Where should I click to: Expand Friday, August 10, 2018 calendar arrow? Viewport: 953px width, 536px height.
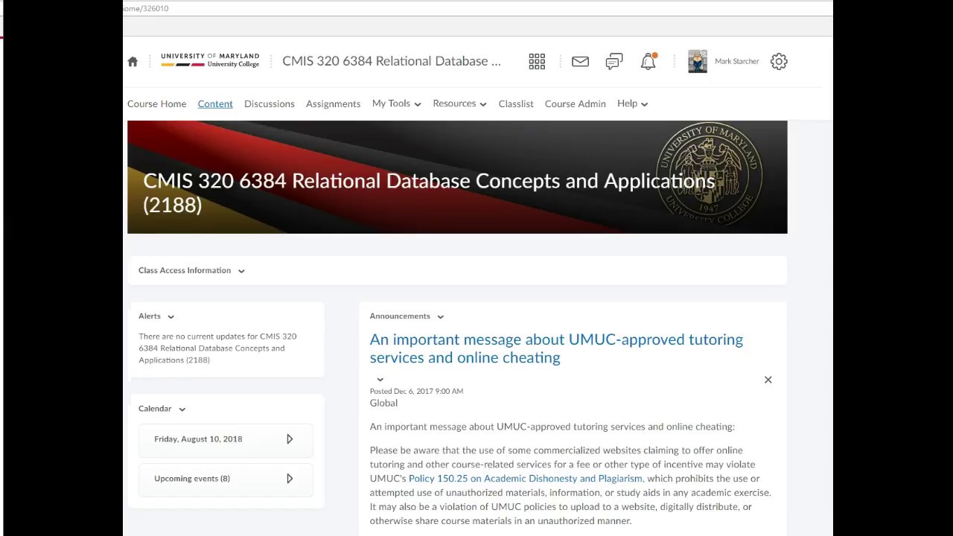[x=290, y=439]
